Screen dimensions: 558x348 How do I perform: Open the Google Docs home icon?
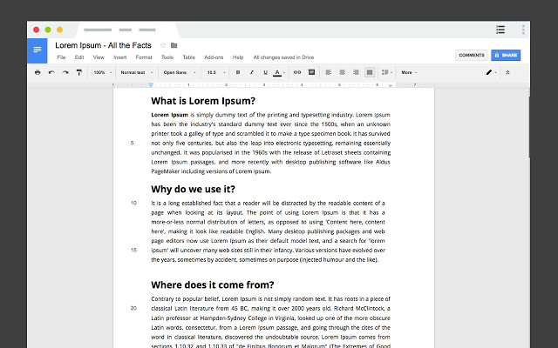point(37,50)
